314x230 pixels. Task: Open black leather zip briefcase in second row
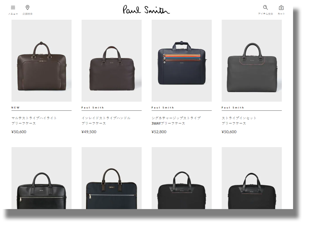pyautogui.click(x=41, y=178)
